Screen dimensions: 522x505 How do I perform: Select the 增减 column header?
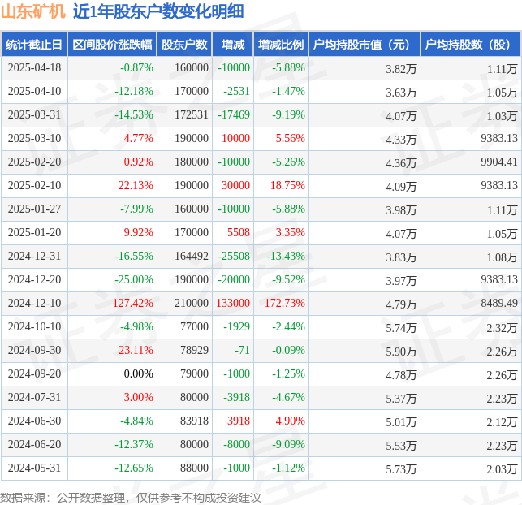coord(233,45)
